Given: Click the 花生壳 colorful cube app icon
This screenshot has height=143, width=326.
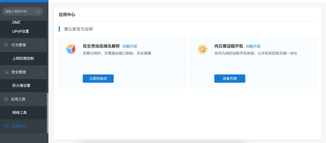Looking at the screenshot, I should (71, 49).
